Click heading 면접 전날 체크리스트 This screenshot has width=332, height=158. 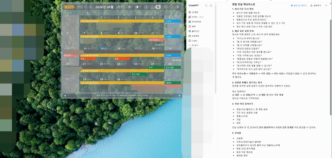coord(244,4)
